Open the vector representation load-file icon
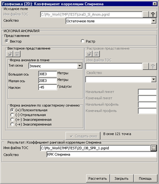 point(10,54)
